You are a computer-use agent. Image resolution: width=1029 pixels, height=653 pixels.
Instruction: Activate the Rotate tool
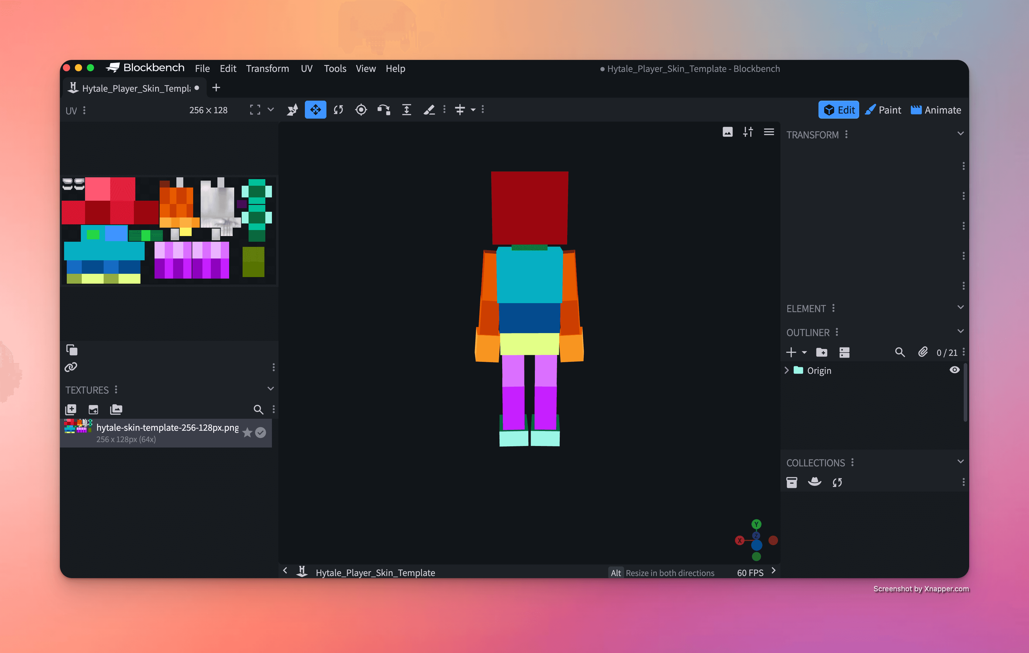[338, 109]
